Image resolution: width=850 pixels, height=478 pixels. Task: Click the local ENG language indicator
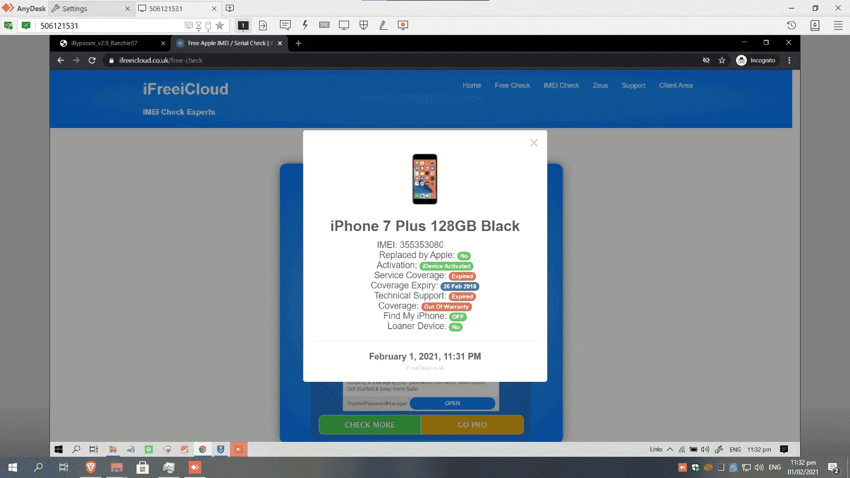click(775, 467)
